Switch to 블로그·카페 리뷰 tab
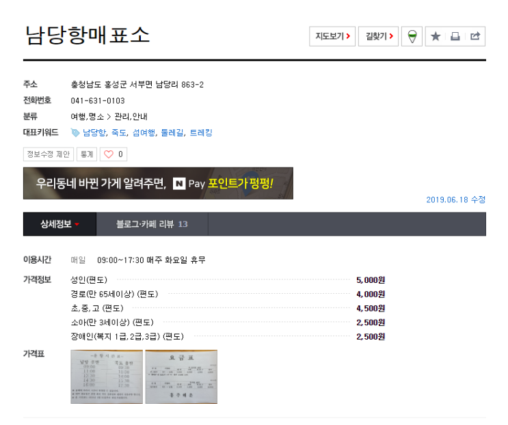The height and width of the screenshot is (425, 508). click(152, 224)
